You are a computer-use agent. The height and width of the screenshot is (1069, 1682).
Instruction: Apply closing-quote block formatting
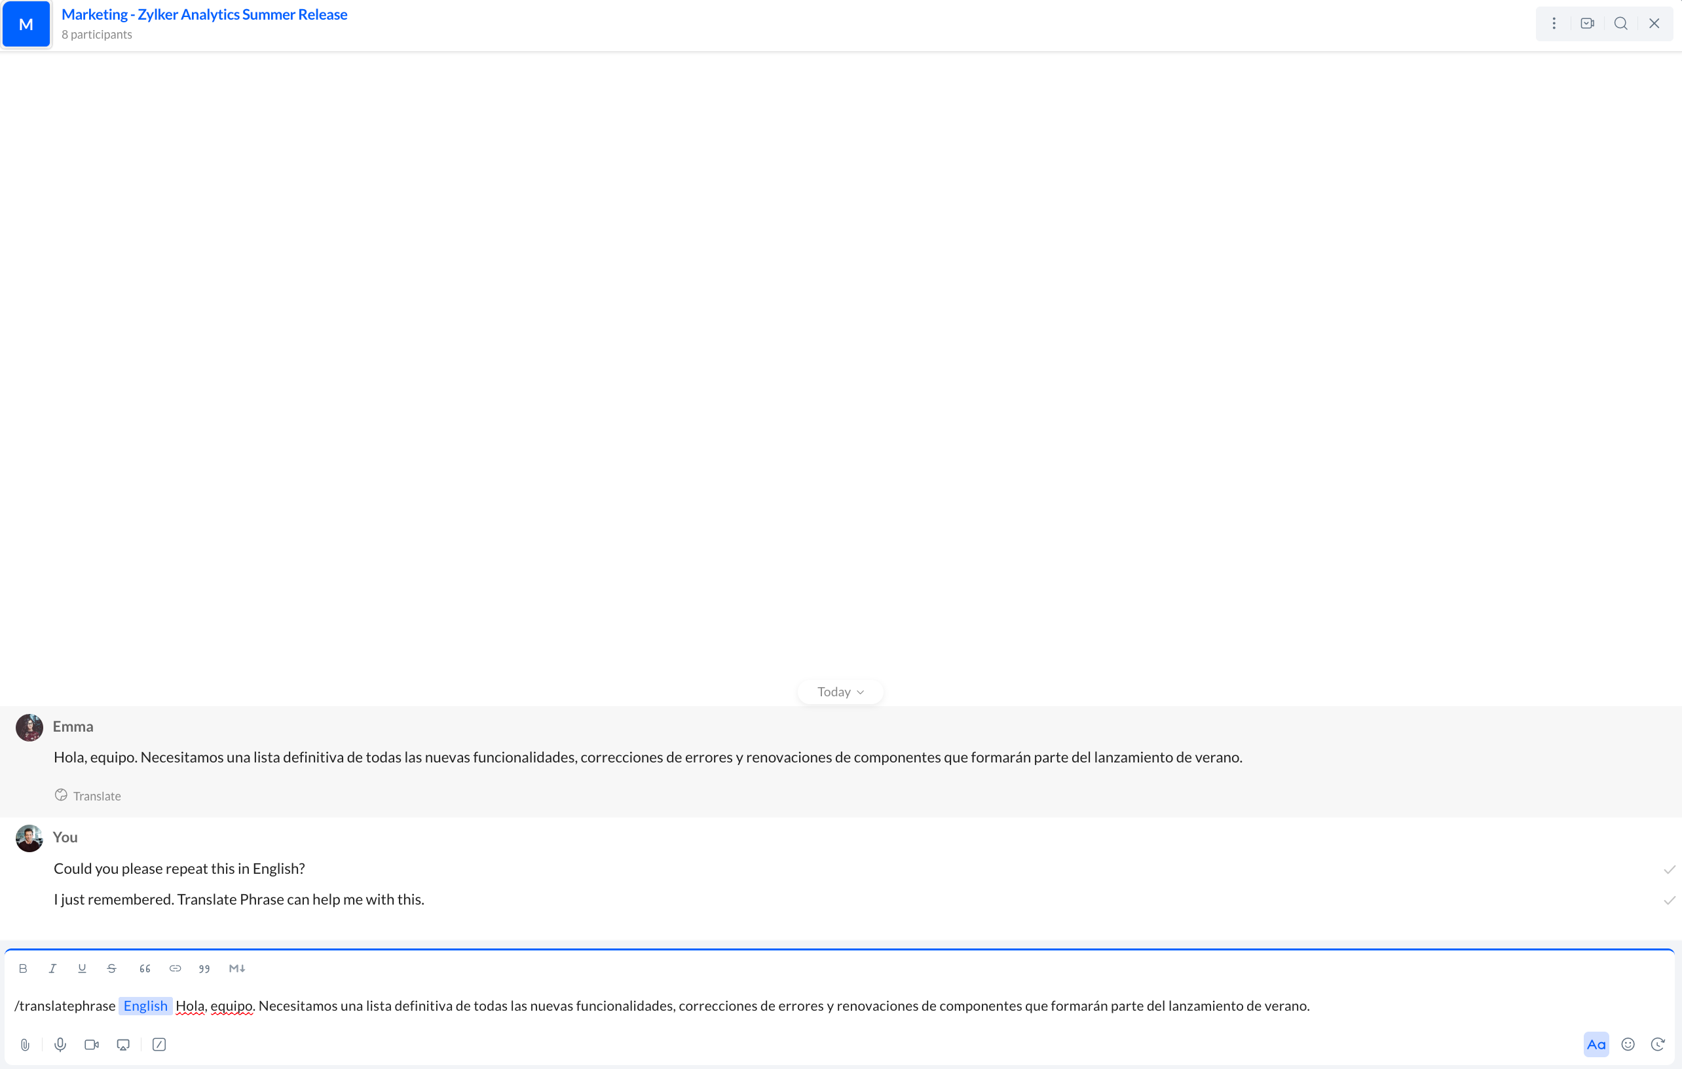pyautogui.click(x=204, y=968)
